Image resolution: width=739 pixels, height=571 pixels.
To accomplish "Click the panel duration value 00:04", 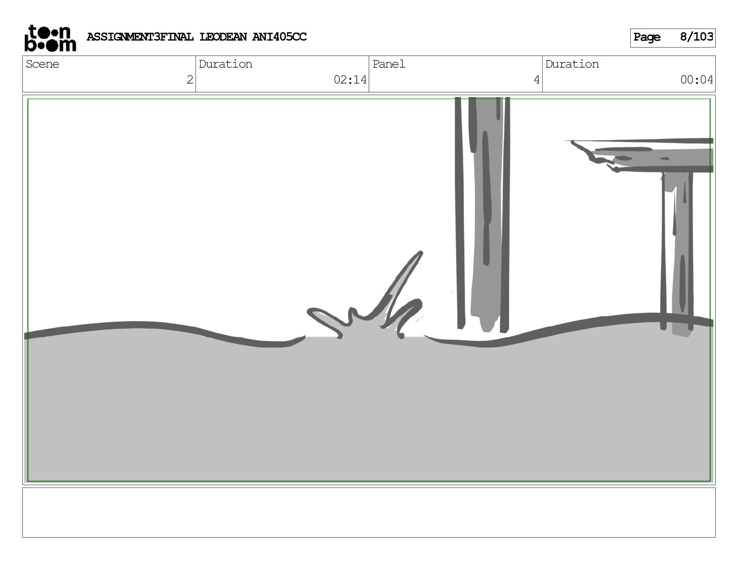I will click(697, 80).
